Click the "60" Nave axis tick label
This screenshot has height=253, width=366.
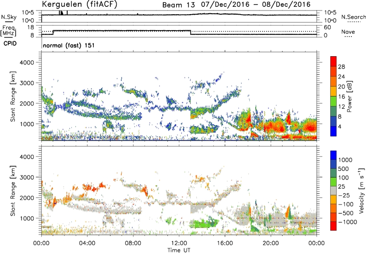327,27
